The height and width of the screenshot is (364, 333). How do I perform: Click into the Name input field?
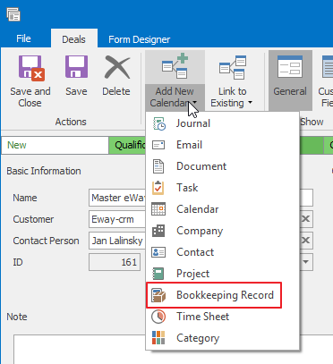(x=117, y=198)
